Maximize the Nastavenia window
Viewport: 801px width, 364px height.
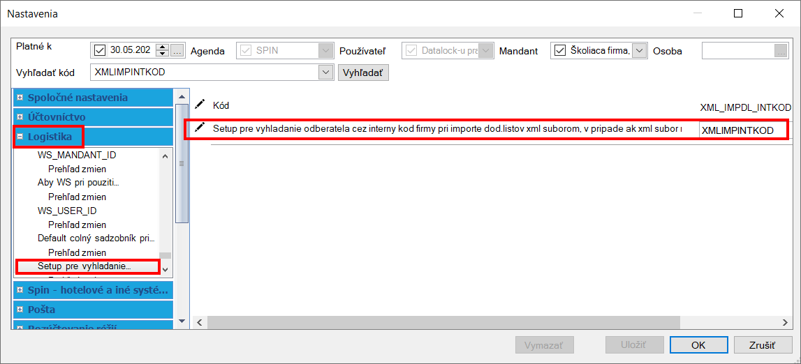737,14
